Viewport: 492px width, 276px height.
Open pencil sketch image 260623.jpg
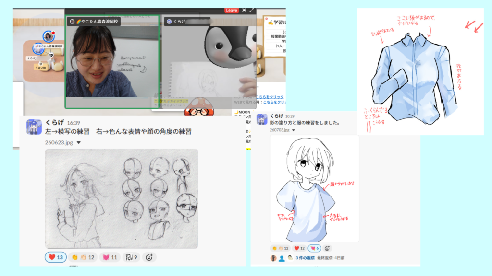(x=122, y=199)
